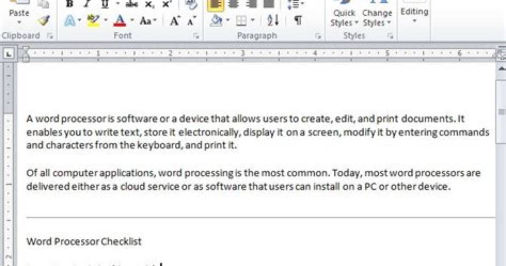The image size is (506, 266).
Task: Open the Change Case Aa menu
Action: click(148, 21)
